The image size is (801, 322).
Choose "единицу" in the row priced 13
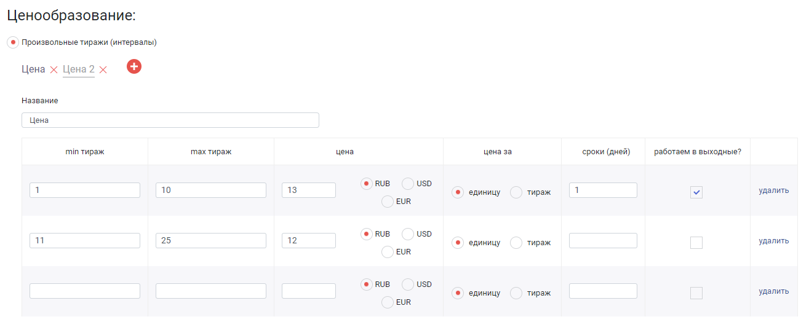pos(458,192)
